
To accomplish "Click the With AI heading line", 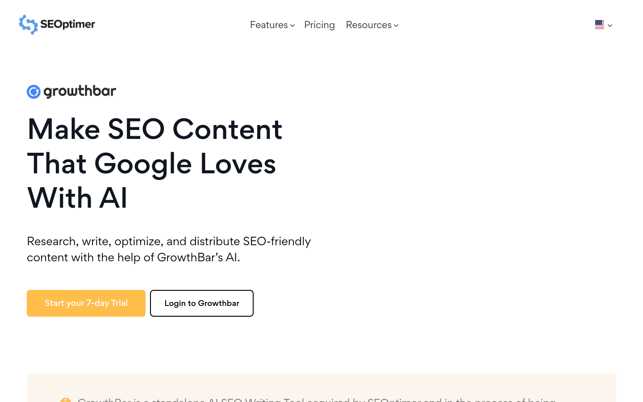I will (77, 198).
